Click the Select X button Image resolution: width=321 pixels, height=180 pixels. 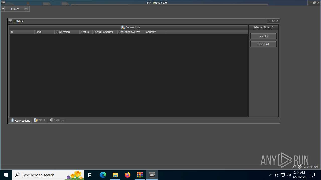point(263,36)
